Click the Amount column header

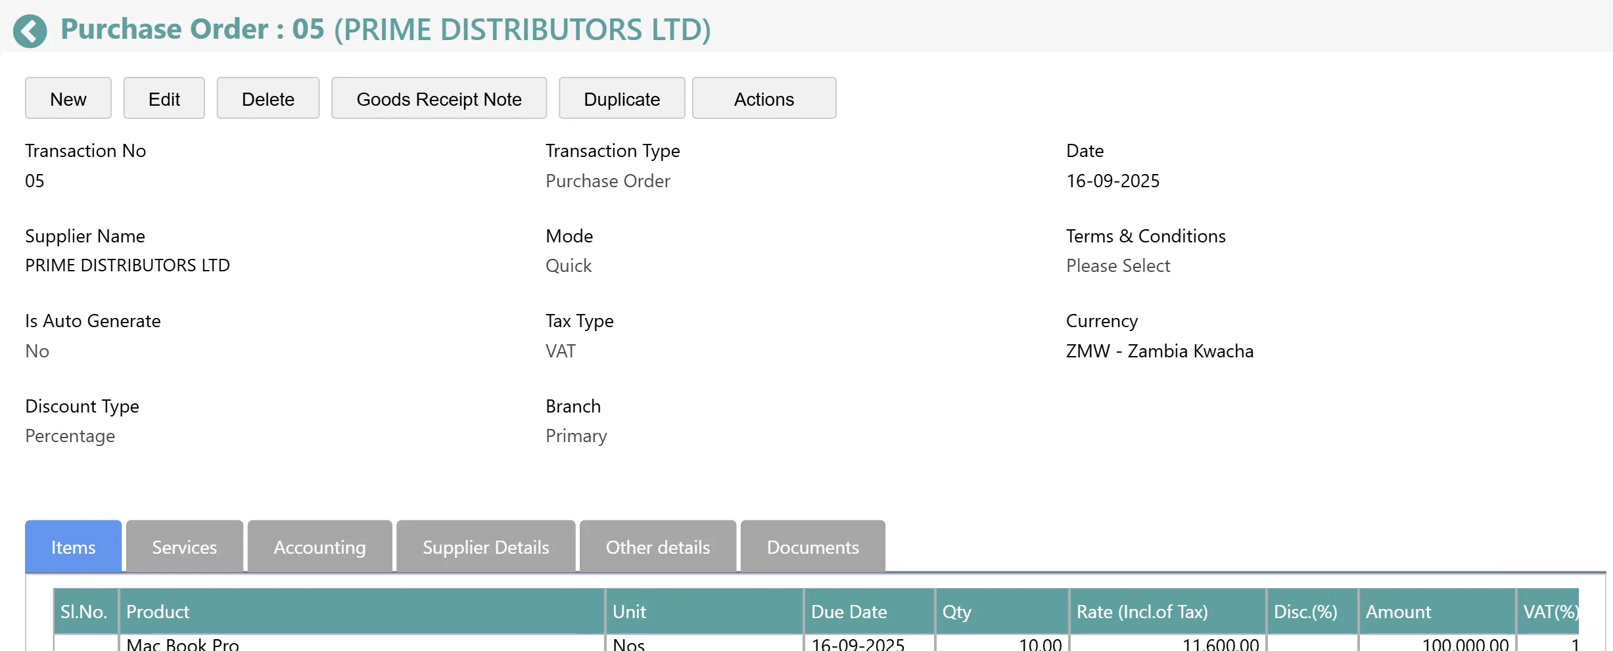[x=1438, y=612]
